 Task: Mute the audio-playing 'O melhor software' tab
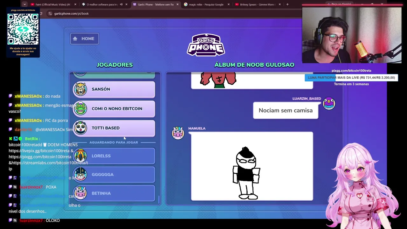point(121,4)
